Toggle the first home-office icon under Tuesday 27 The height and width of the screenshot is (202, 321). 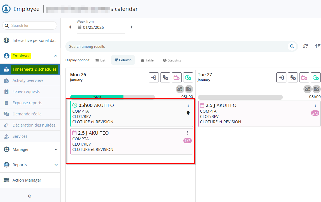[x=308, y=89]
